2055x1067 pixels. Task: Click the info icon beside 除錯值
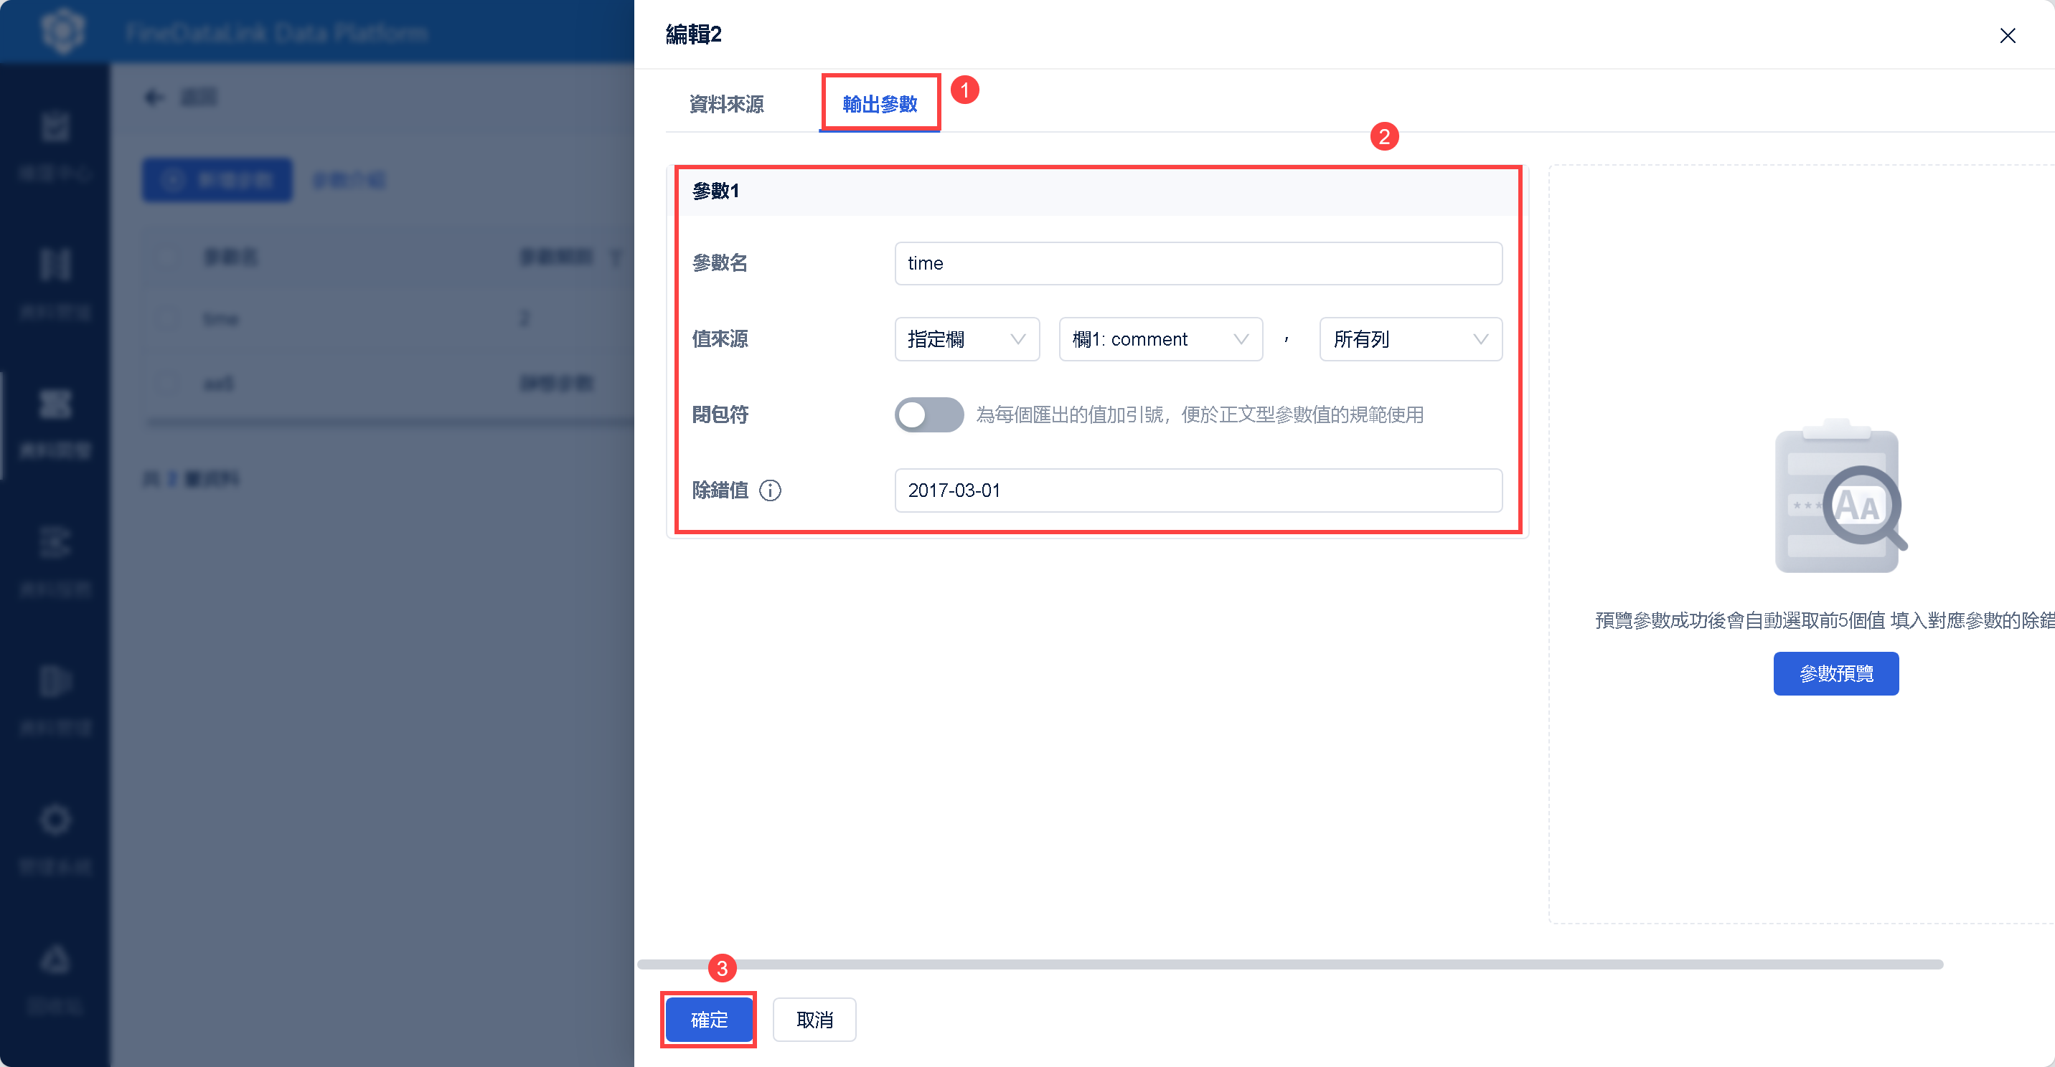click(x=770, y=490)
